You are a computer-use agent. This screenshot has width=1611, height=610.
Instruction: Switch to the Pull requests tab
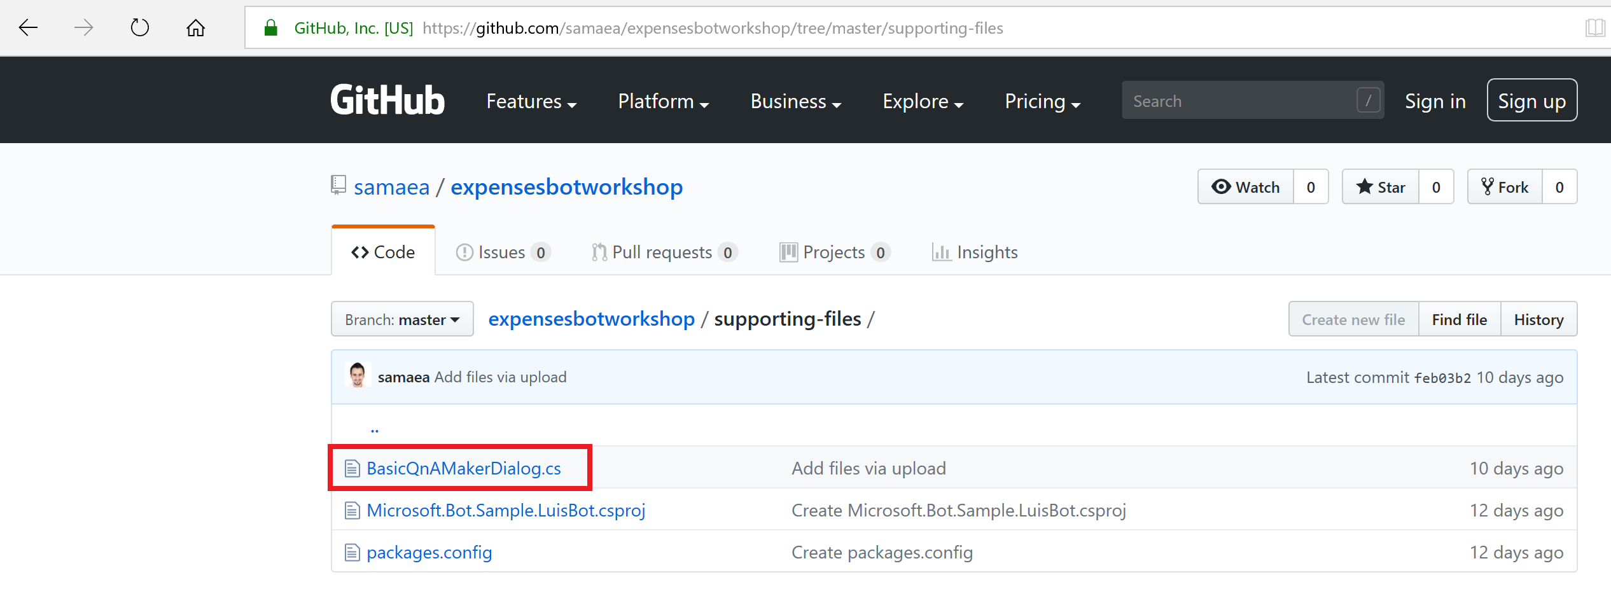point(664,252)
